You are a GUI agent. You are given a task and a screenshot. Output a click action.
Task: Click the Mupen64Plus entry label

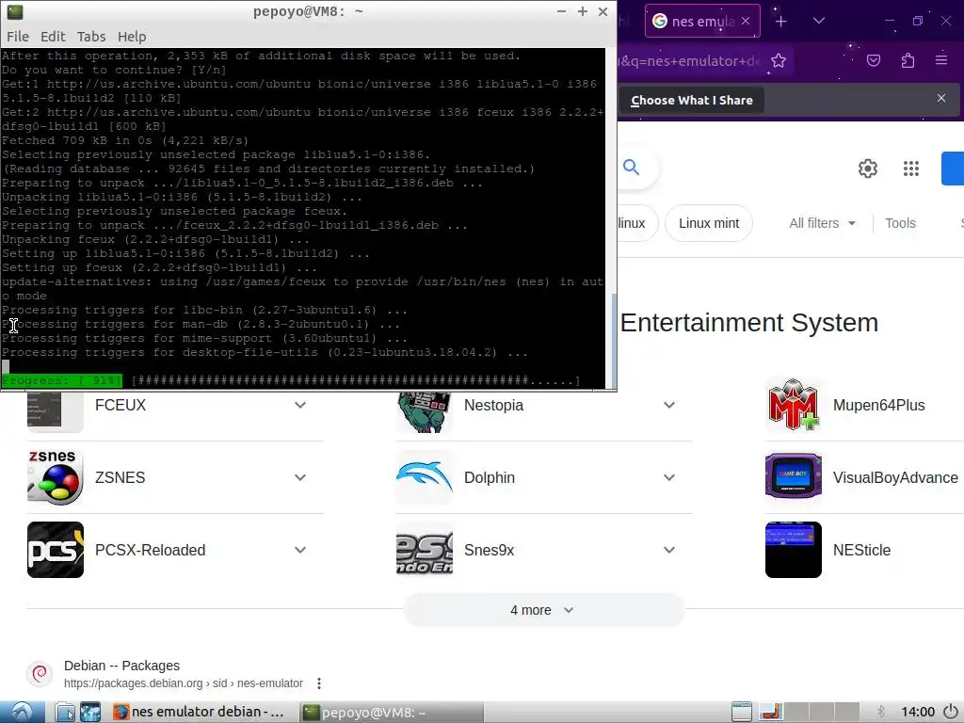878,405
